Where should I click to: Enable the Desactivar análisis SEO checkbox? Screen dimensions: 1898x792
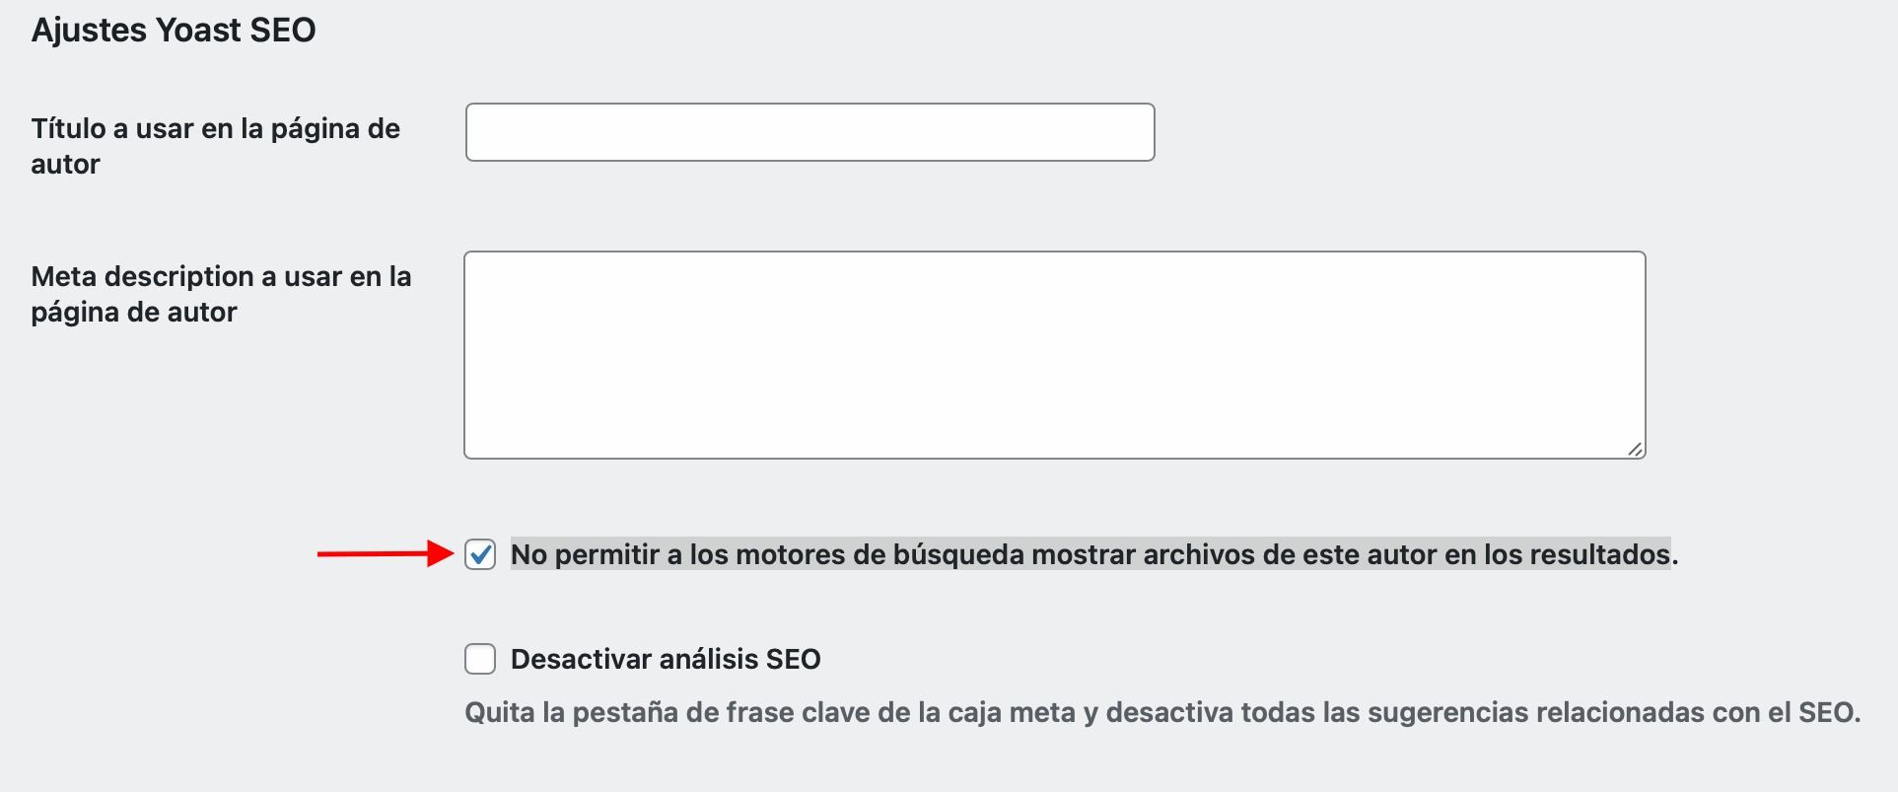(480, 659)
